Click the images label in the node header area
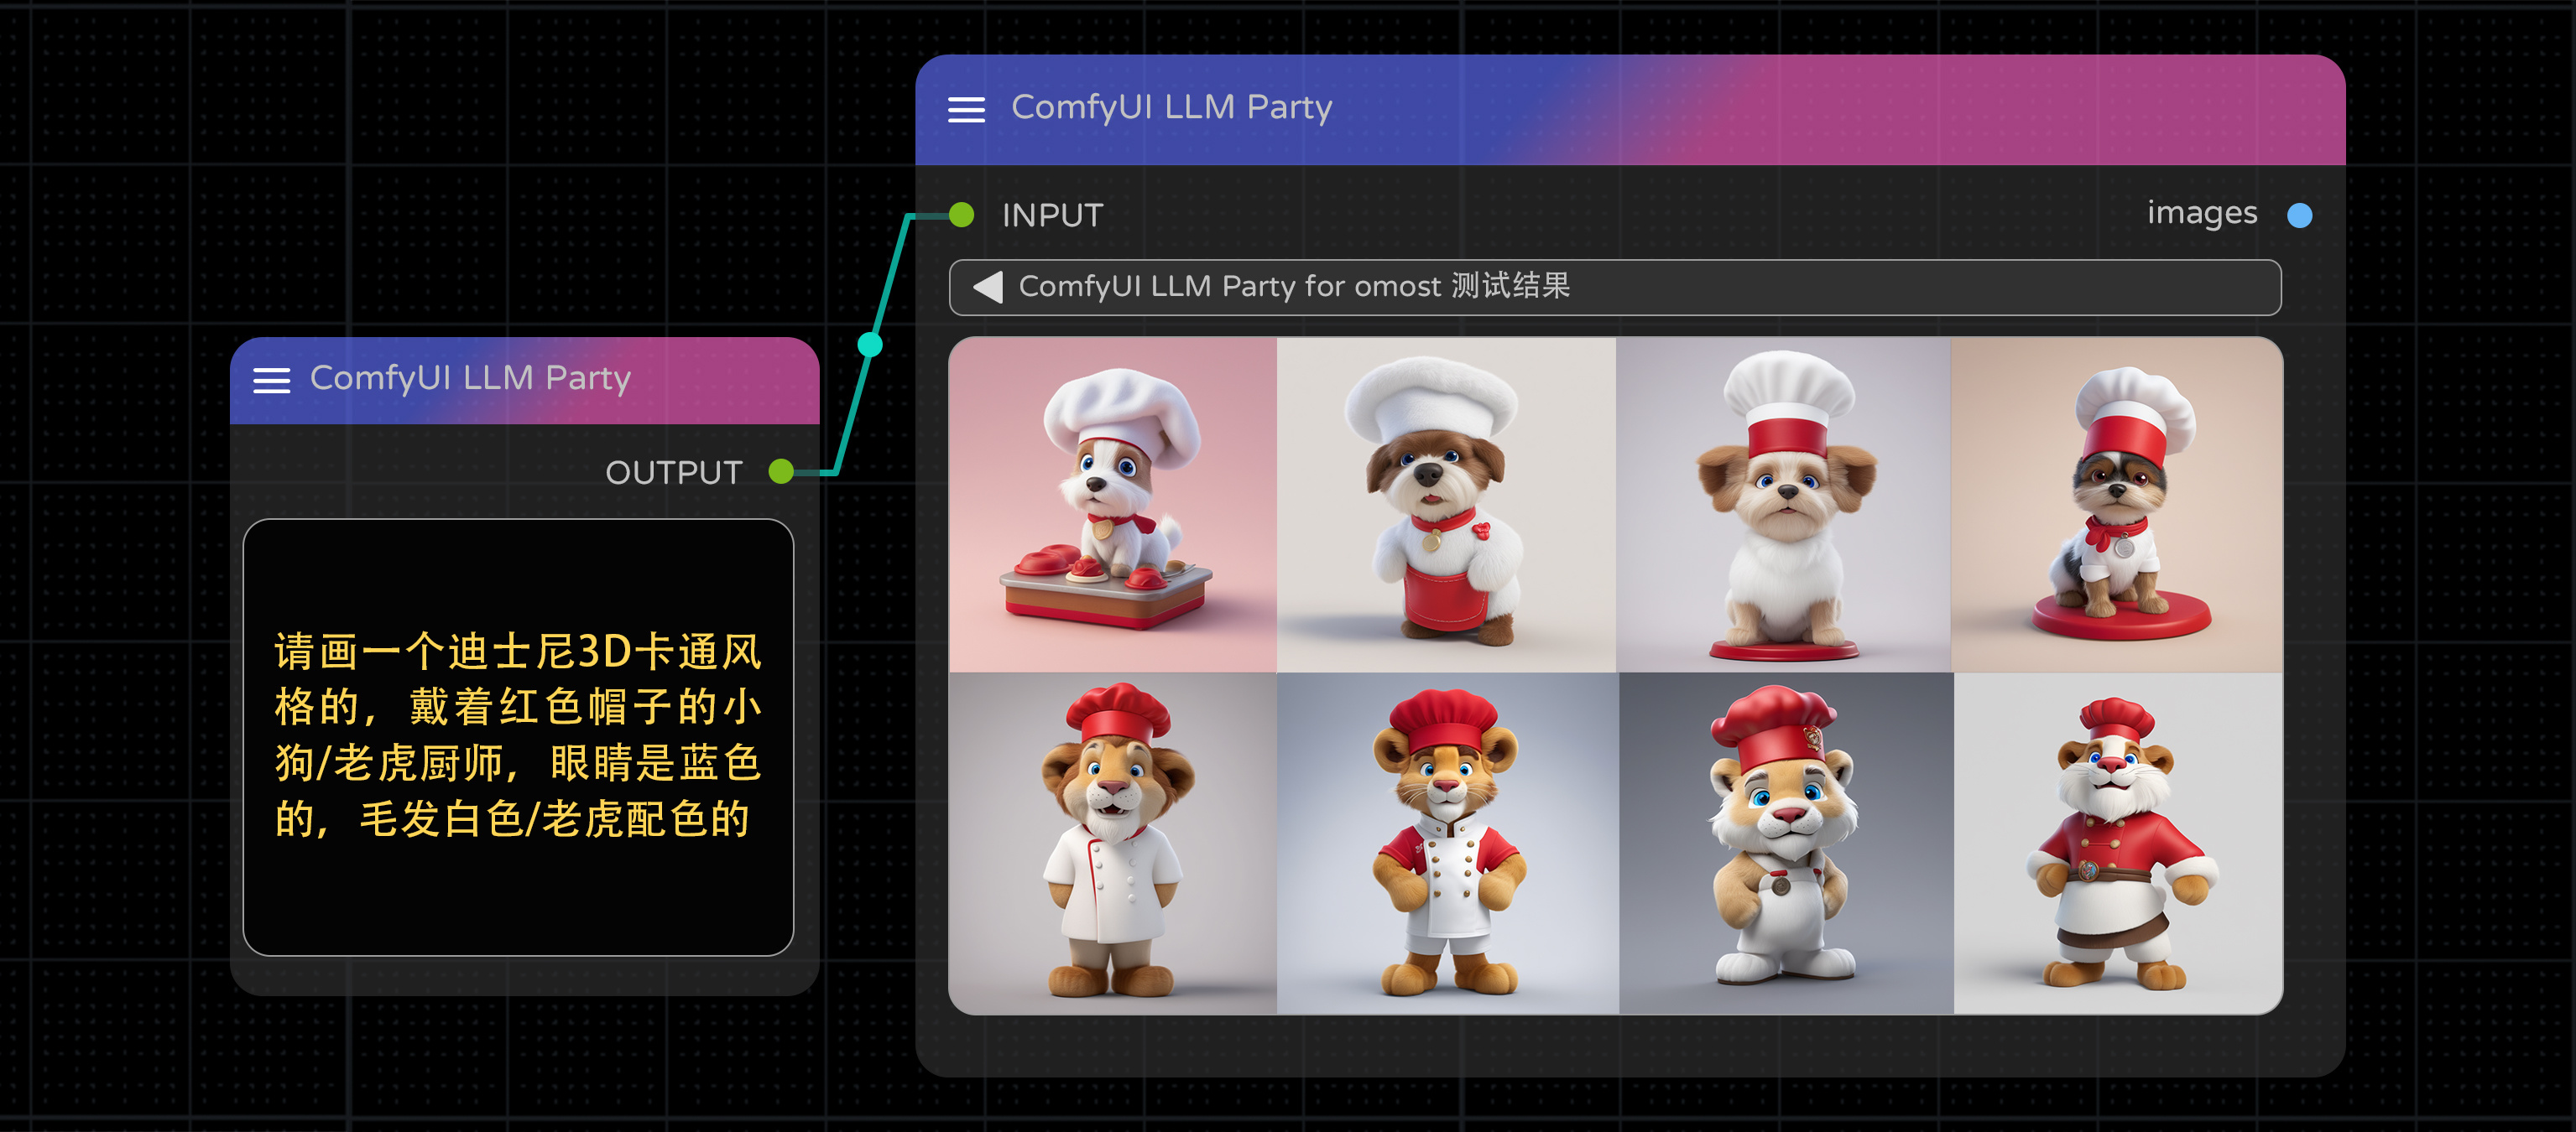 coord(2201,212)
